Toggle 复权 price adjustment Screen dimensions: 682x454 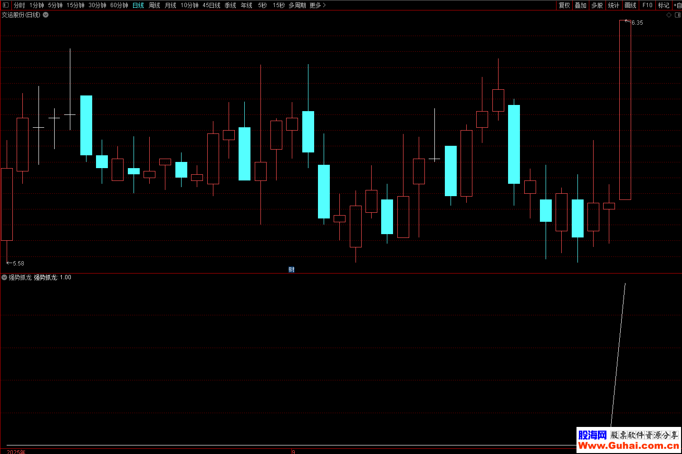(x=564, y=5)
